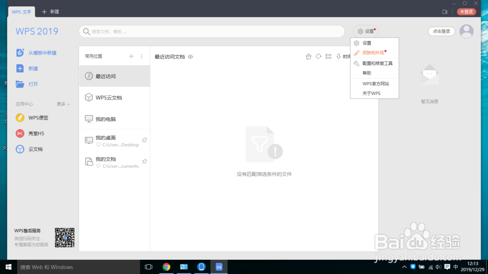Click the message envelope icon
The image size is (488, 274).
(x=429, y=74)
